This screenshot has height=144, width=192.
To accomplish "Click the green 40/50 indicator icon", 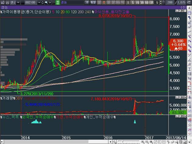I will (58, 2).
